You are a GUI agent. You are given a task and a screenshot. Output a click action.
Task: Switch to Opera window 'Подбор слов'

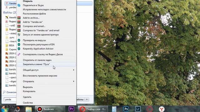pos(93,109)
